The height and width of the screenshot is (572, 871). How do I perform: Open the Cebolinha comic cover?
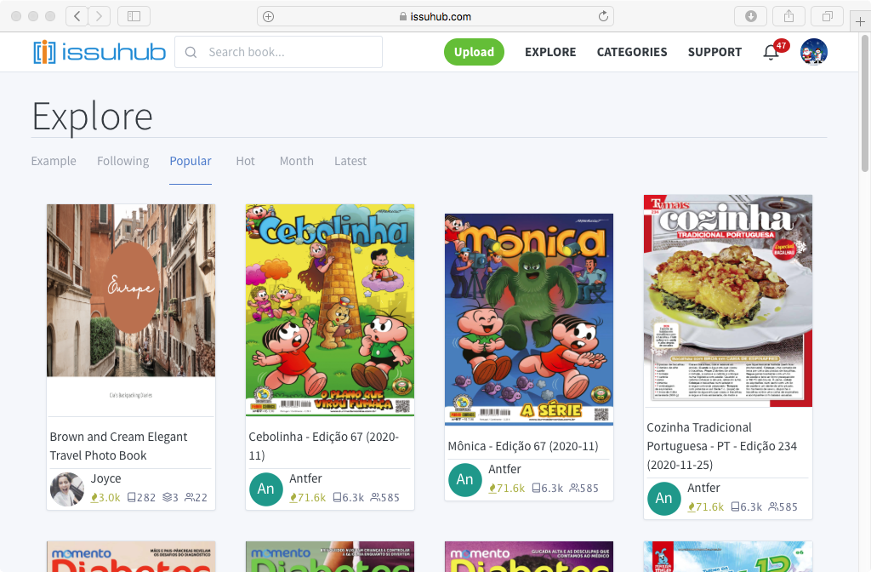330,310
